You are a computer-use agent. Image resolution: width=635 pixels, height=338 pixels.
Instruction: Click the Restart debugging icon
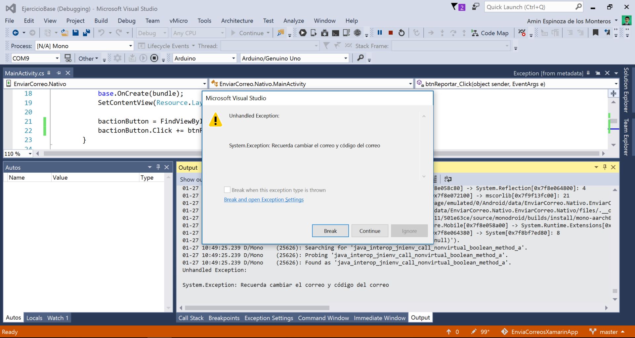[x=402, y=33]
